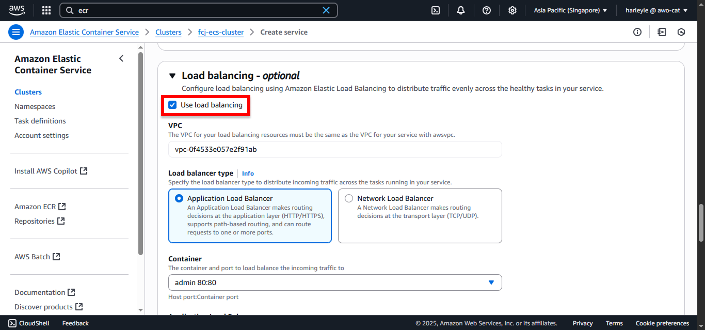
Task: Open the Terms footer link
Action: tap(614, 323)
